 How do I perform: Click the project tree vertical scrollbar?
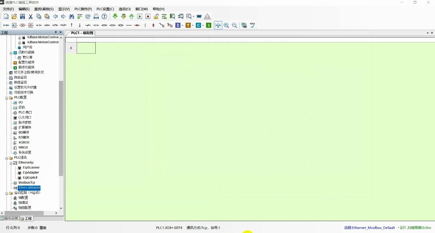pyautogui.click(x=61, y=128)
